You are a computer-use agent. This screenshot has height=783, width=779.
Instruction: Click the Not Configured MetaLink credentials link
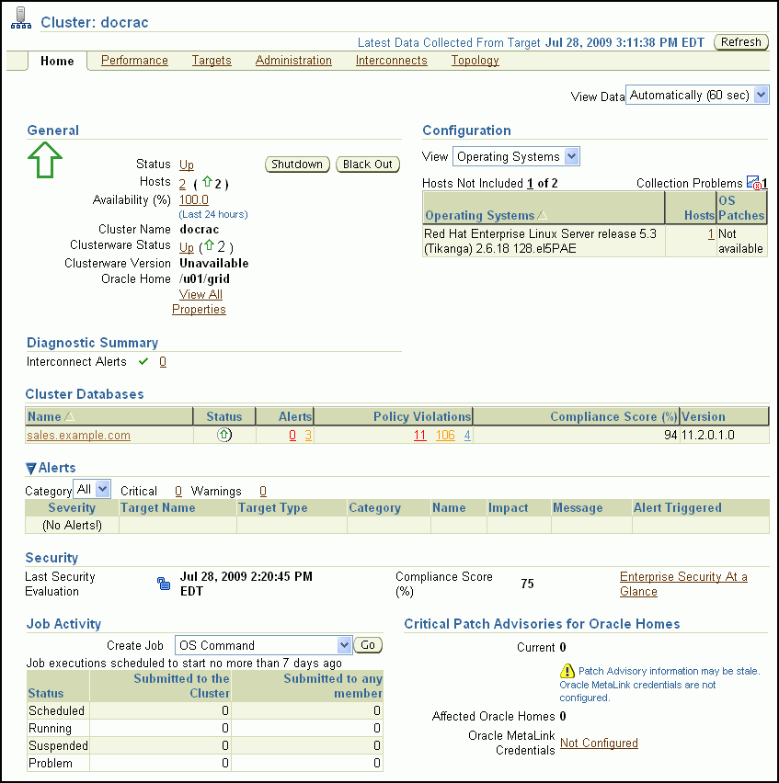(x=599, y=743)
